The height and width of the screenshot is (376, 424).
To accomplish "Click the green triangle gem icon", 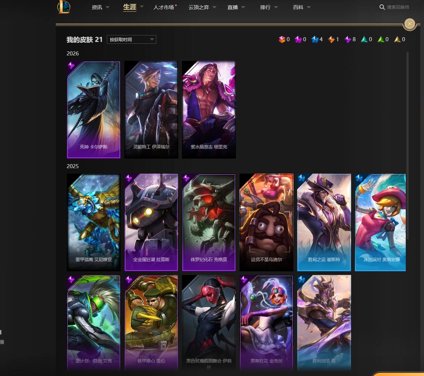I will click(x=381, y=39).
